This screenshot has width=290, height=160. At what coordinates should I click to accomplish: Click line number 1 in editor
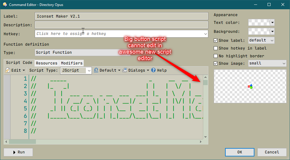tap(25, 79)
